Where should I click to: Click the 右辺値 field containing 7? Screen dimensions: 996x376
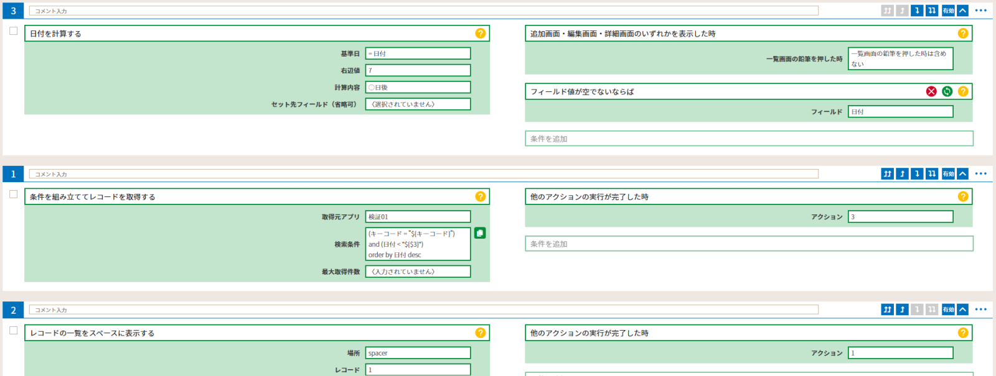[418, 70]
